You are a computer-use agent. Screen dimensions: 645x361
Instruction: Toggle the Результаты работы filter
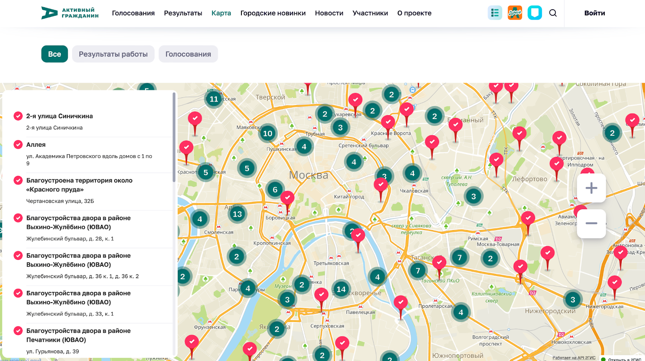(x=113, y=54)
